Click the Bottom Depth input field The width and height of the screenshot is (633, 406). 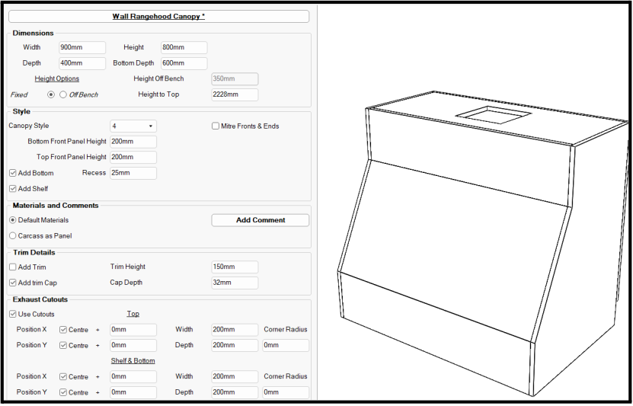(184, 63)
